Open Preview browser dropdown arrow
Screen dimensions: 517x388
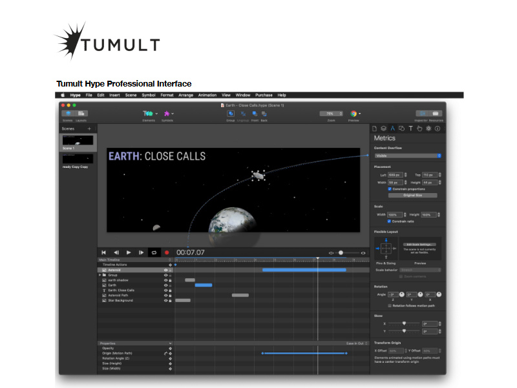(x=360, y=114)
